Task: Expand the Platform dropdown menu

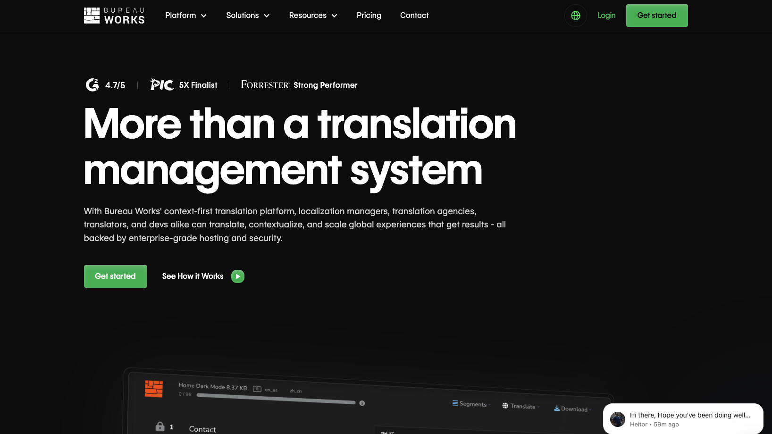Action: [186, 16]
